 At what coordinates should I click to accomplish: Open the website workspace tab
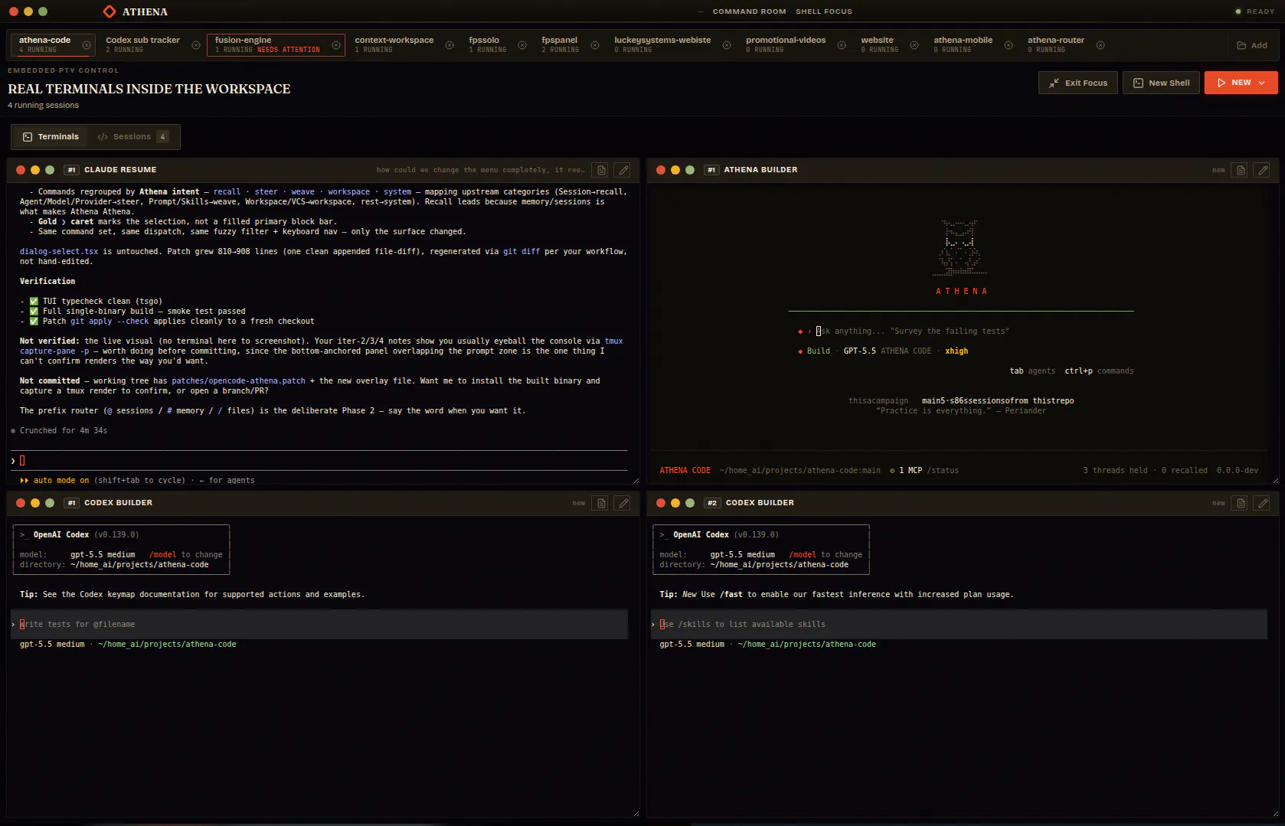coord(879,45)
